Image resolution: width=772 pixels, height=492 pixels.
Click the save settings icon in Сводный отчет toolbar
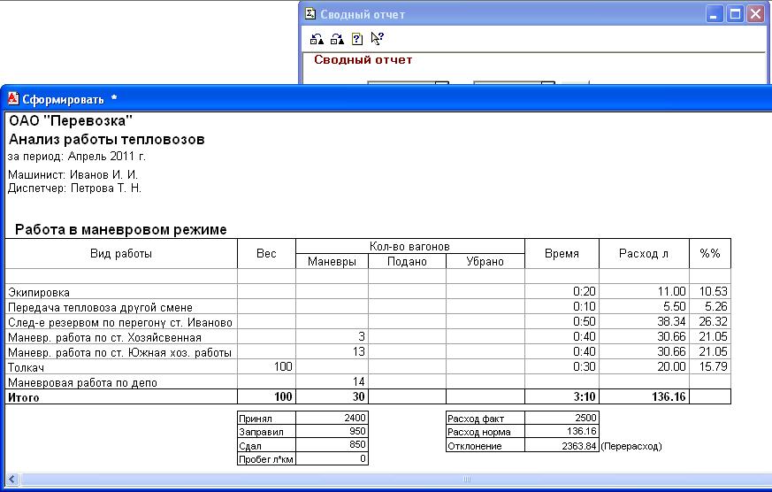(x=337, y=39)
